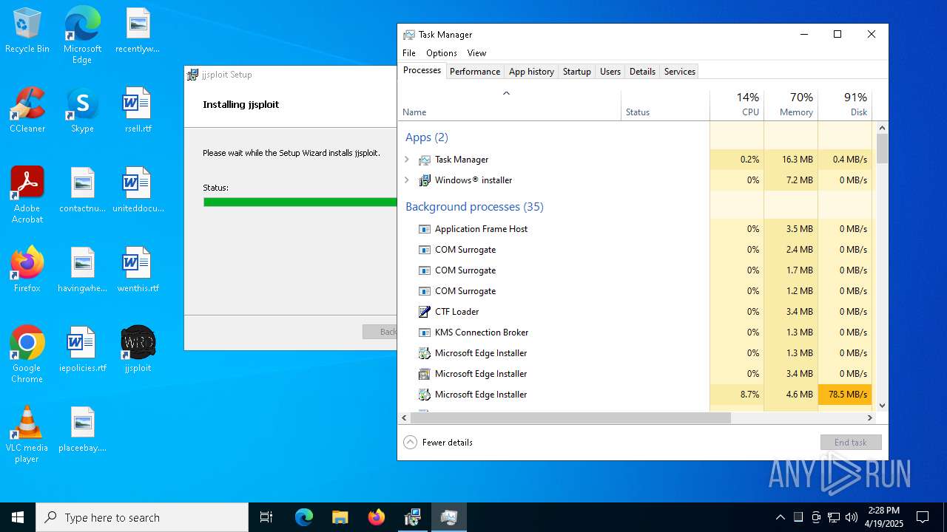The image size is (947, 532).
Task: Switch to the Details tab
Action: [642, 72]
